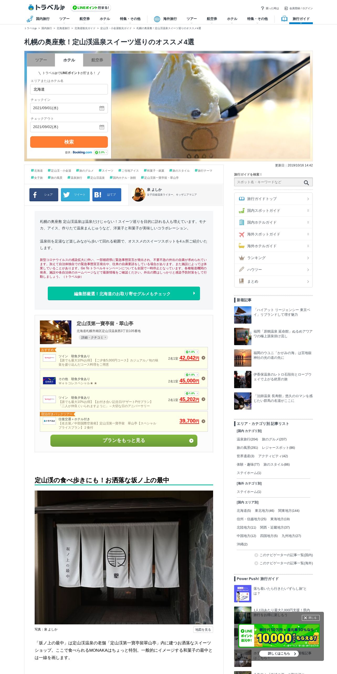Image resolution: width=337 pixels, height=674 pixels.
Task: Open the 海外旅行 globe menu
Action: tap(165, 19)
